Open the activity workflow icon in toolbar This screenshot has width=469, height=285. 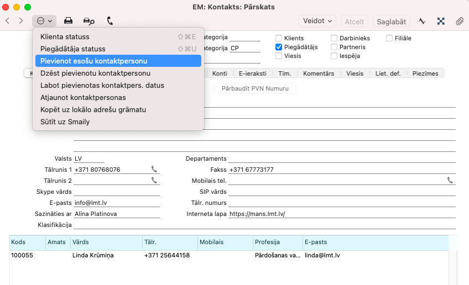click(x=422, y=21)
